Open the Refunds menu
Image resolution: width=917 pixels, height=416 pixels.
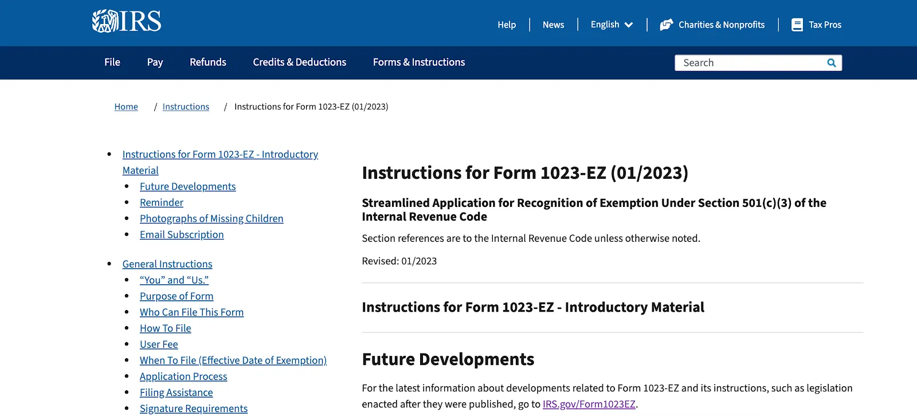click(208, 62)
